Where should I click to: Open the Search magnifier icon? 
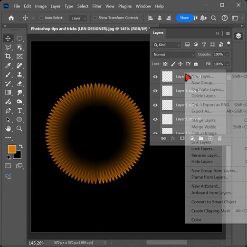tap(213, 18)
